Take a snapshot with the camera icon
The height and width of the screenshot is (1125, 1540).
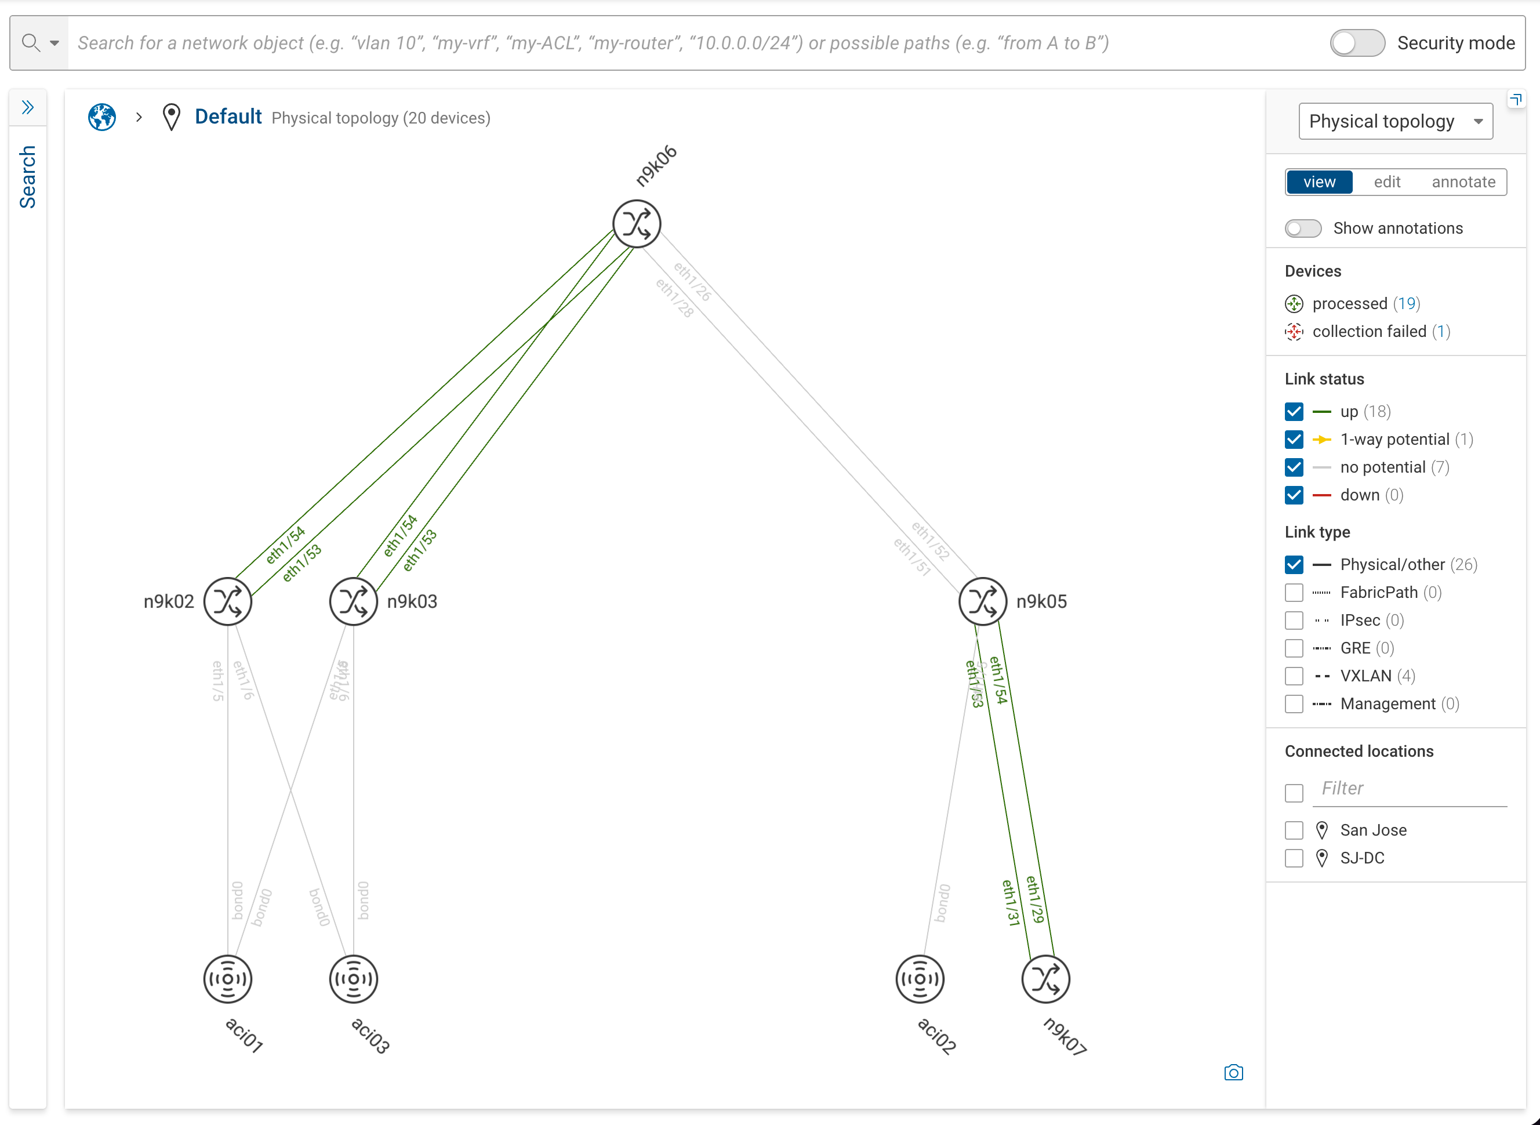coord(1234,1073)
